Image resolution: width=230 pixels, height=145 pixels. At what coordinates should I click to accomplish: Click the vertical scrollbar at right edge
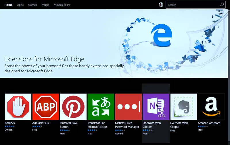click(229, 77)
